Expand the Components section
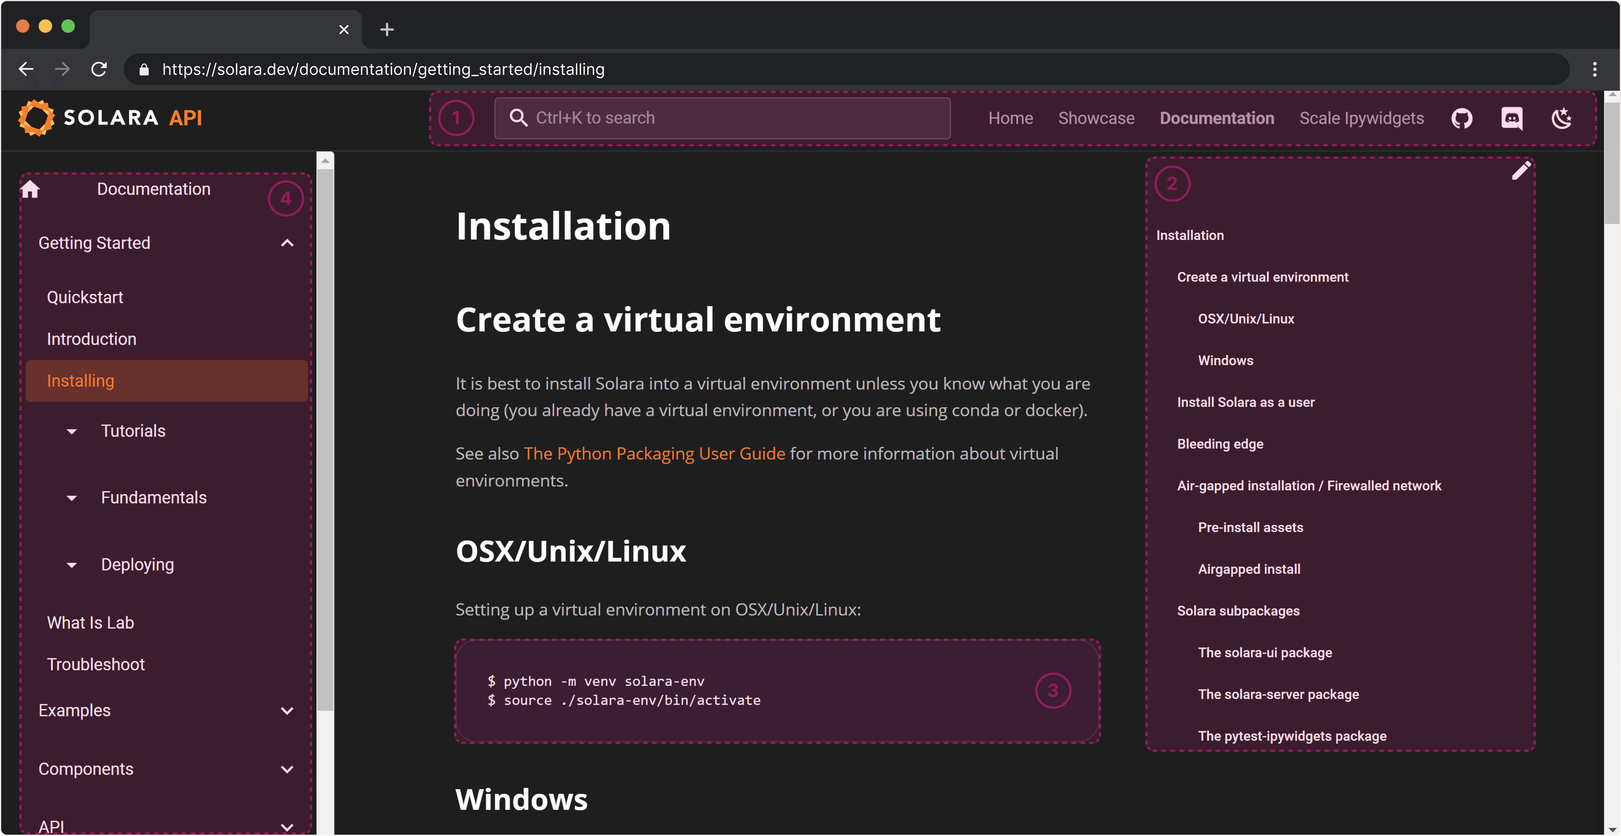The width and height of the screenshot is (1621, 836). coord(287,769)
